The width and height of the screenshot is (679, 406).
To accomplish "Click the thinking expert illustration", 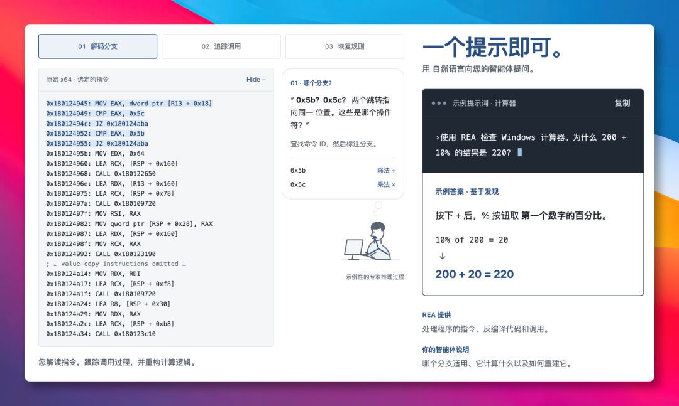I will [x=370, y=240].
